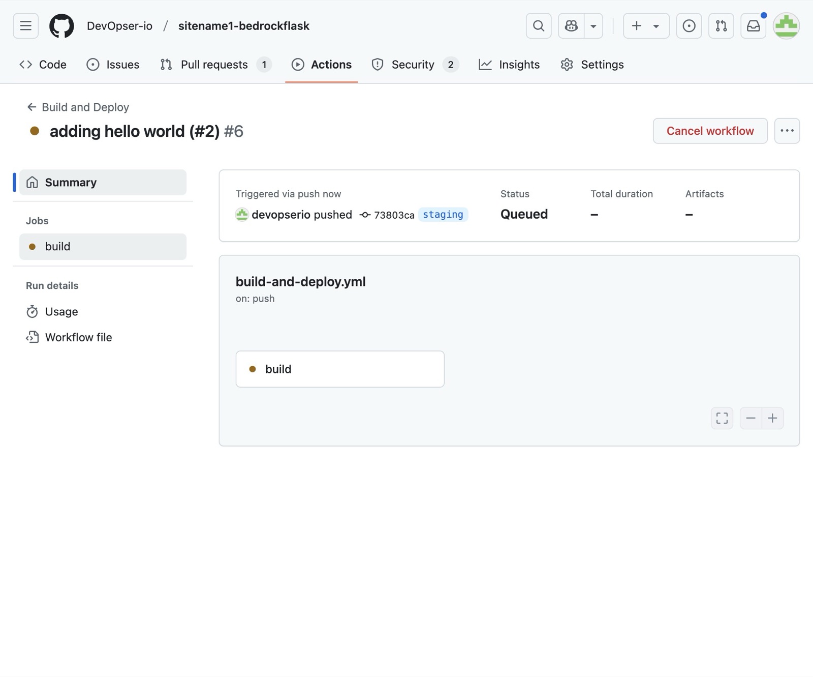Click the Cancel workflow button

[710, 131]
